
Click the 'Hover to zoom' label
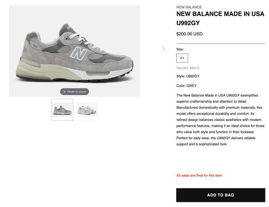[76, 92]
